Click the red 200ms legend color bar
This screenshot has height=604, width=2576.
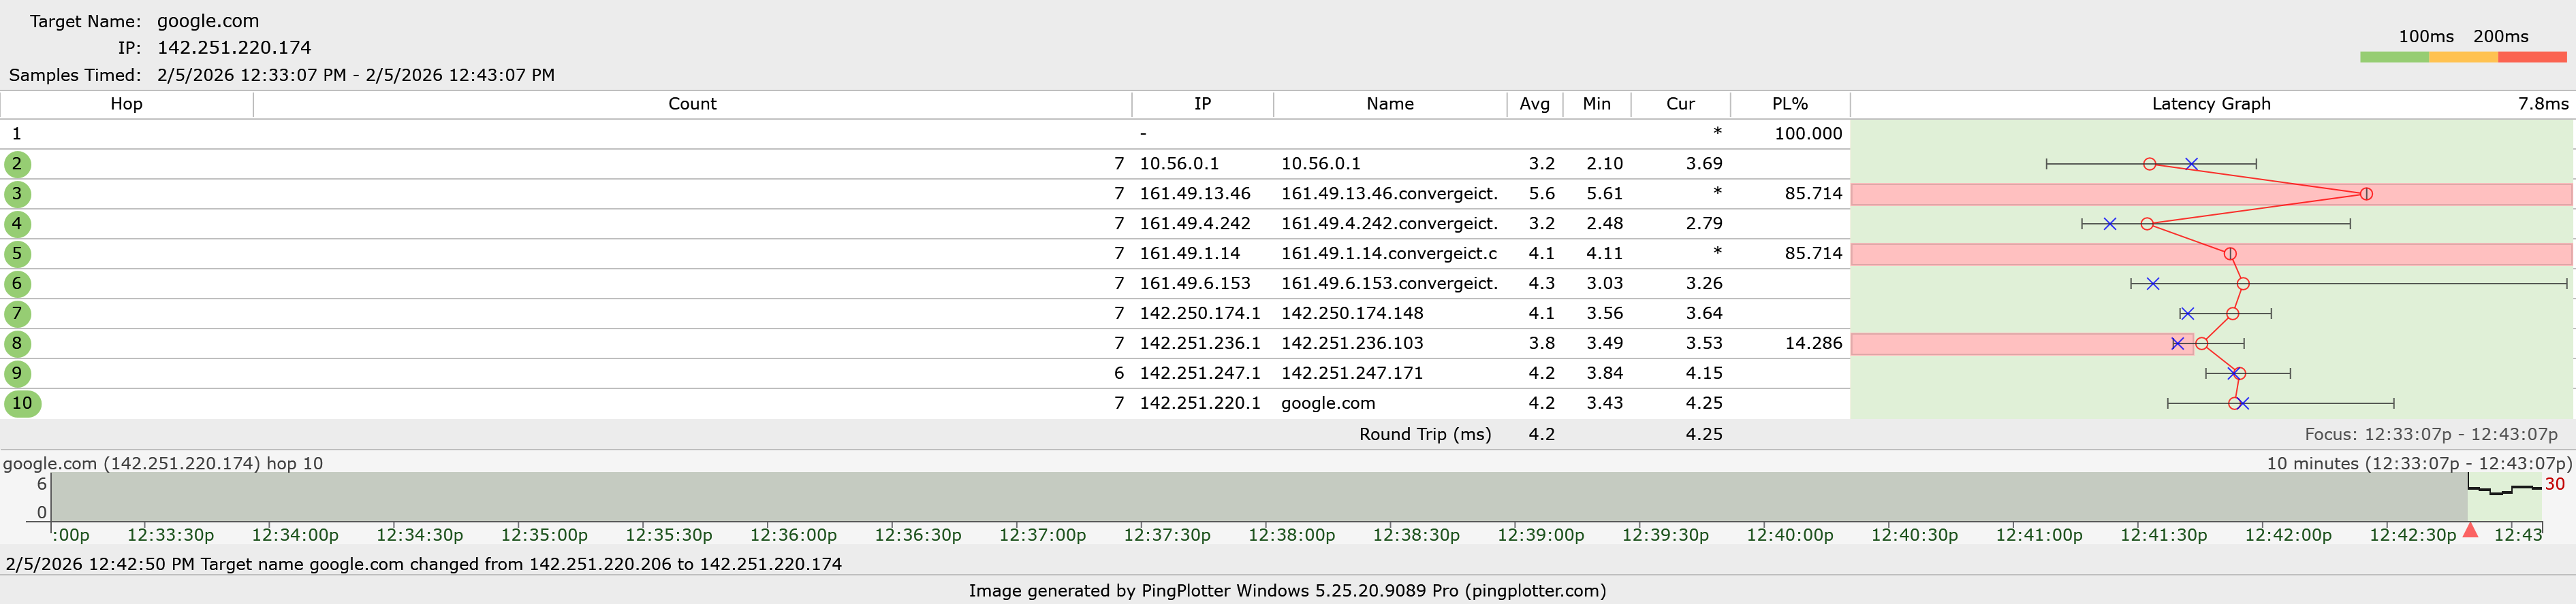(2531, 58)
